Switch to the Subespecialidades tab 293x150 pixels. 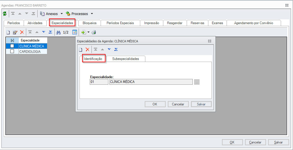click(x=126, y=59)
